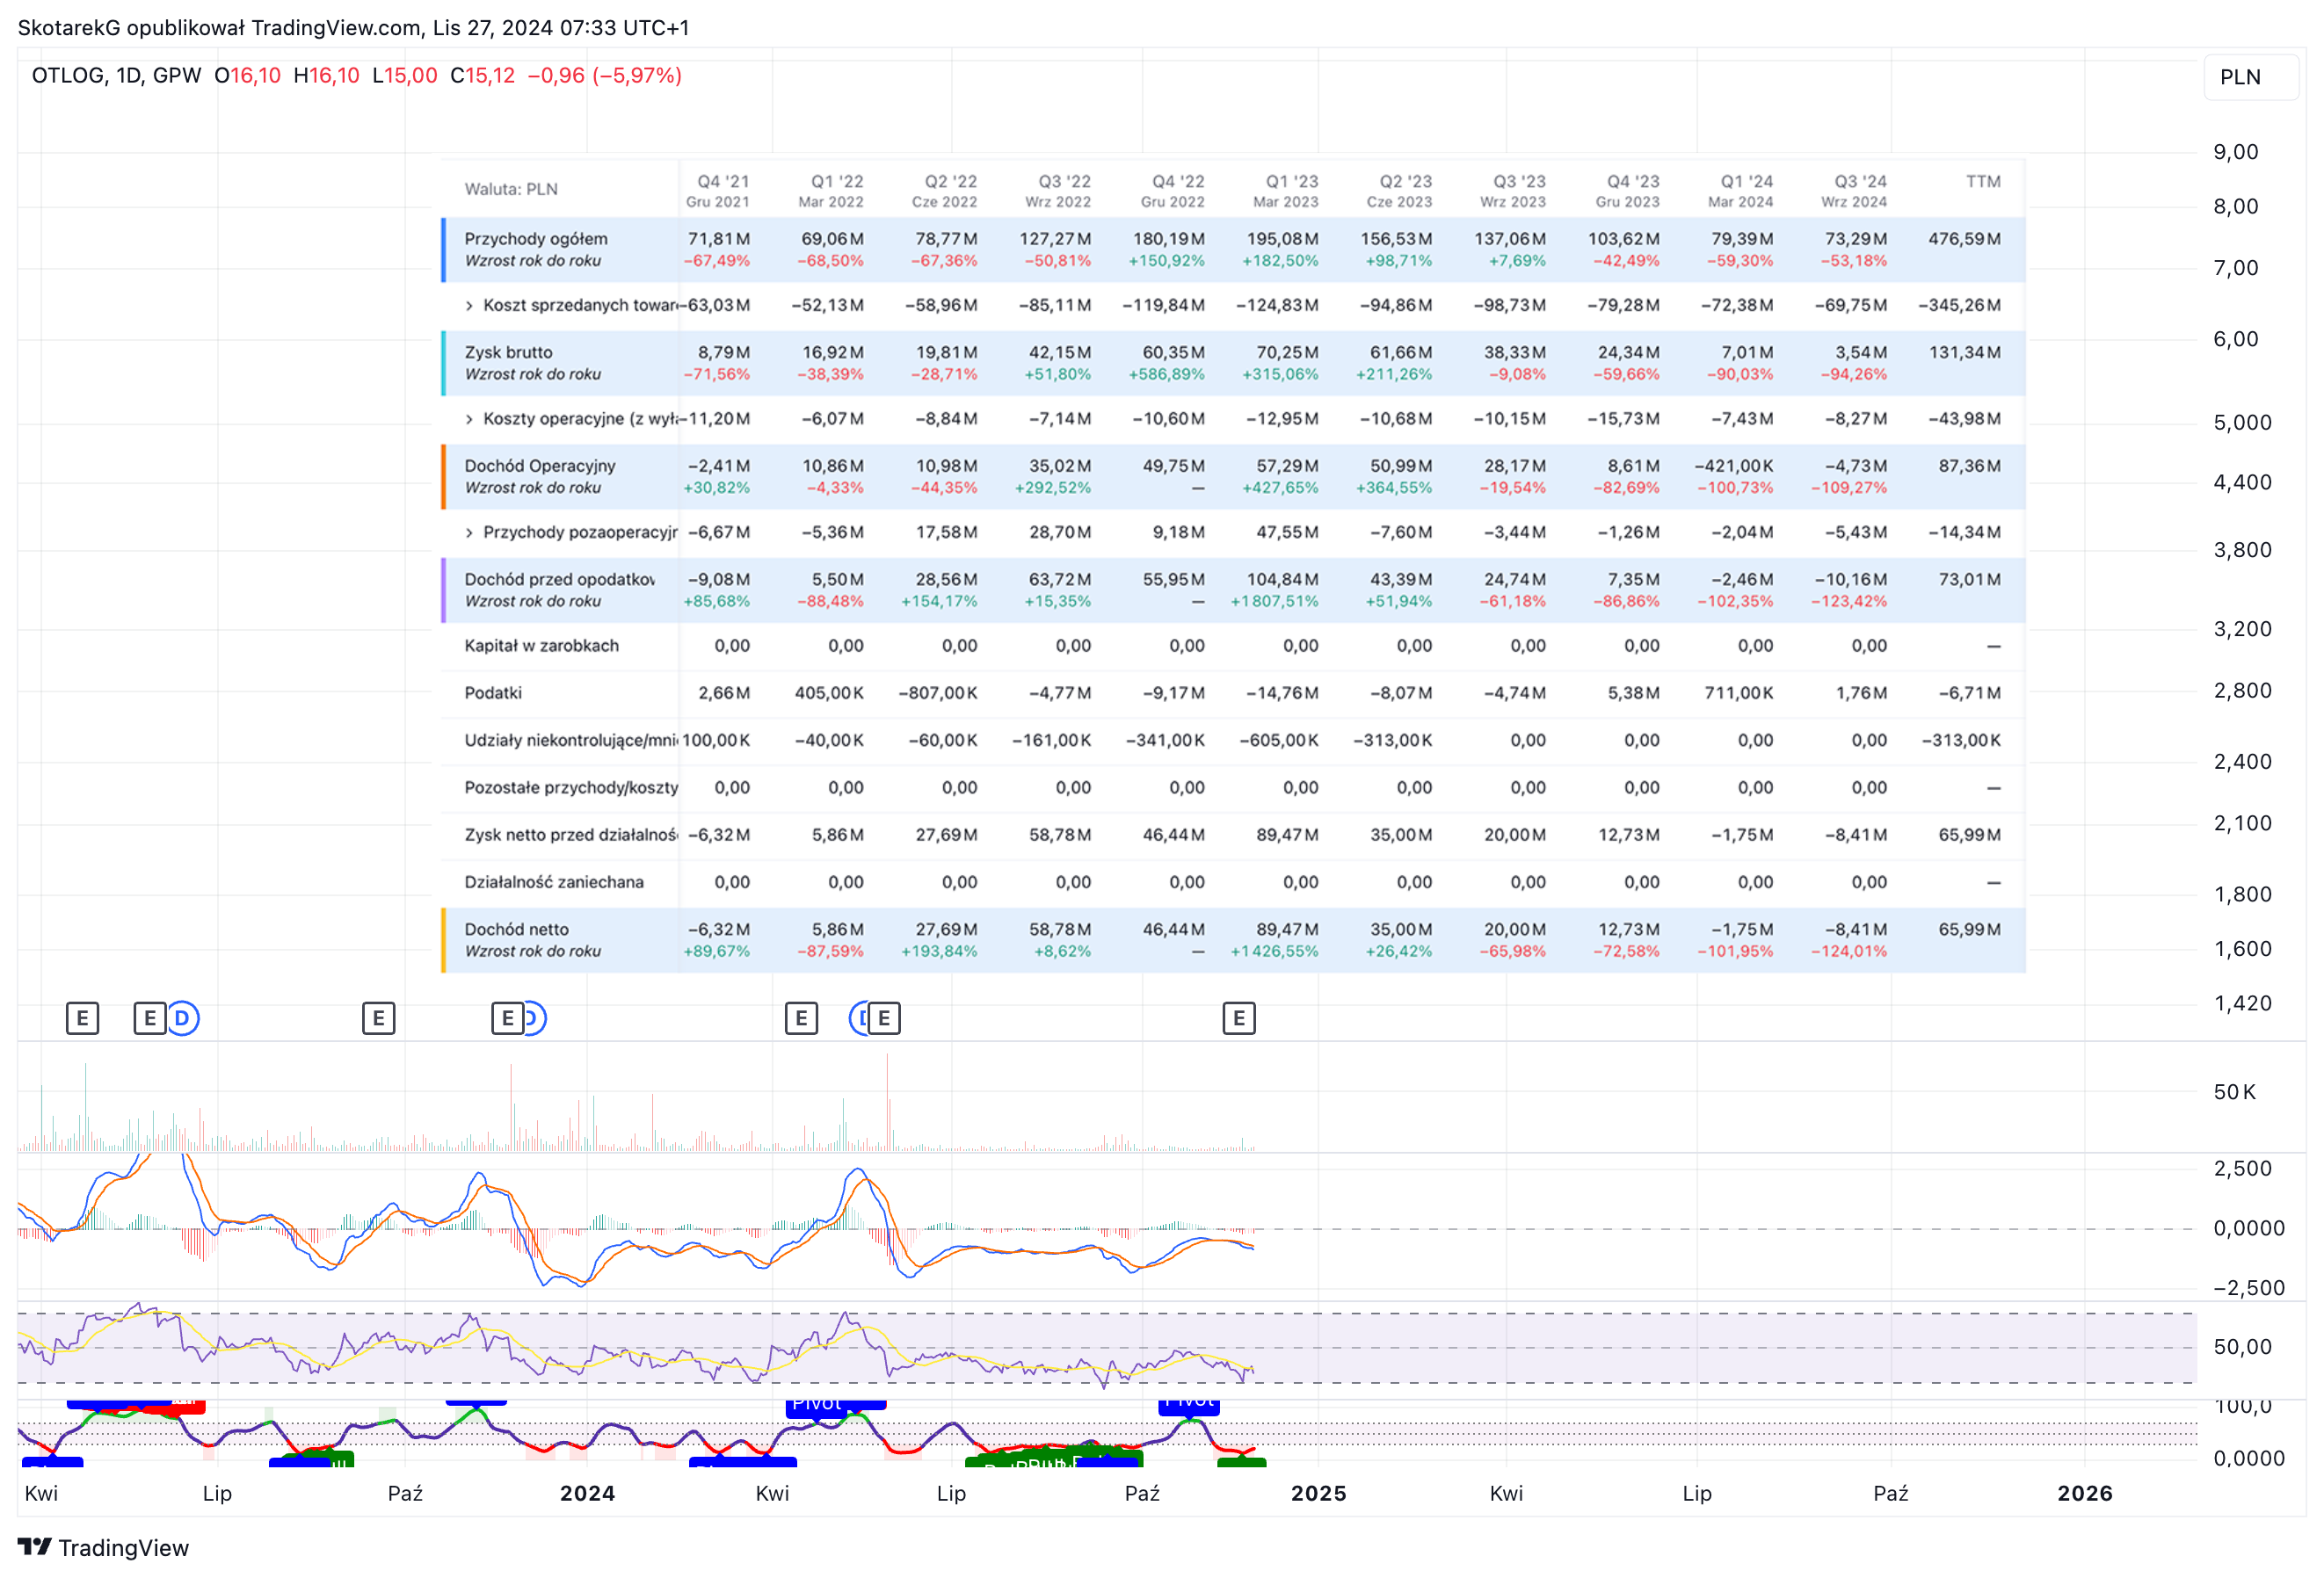
Task: Click the Zysk brutto row label
Action: click(508, 353)
